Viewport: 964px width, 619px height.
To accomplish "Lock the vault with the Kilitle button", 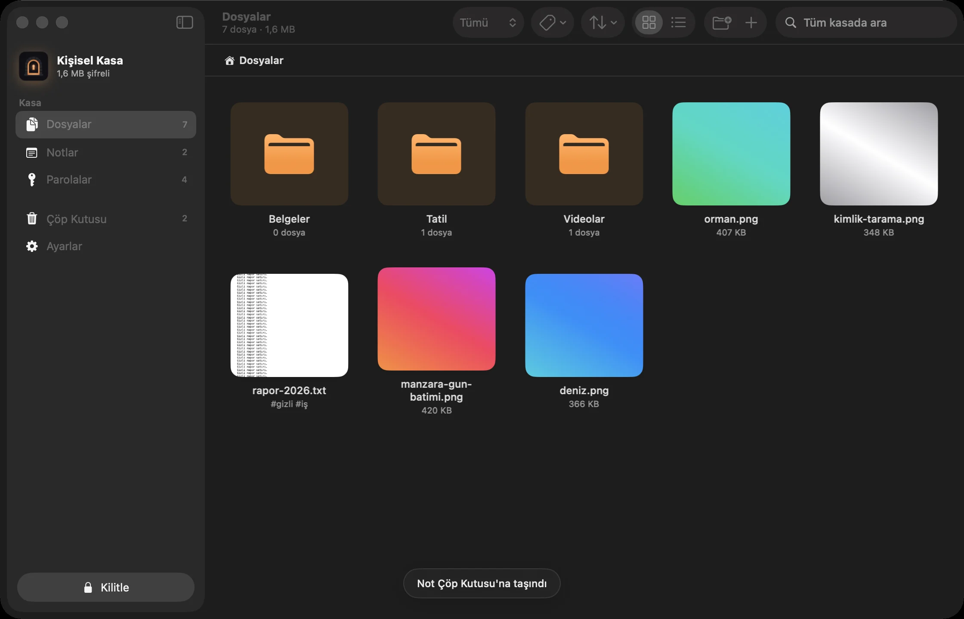I will click(x=106, y=587).
